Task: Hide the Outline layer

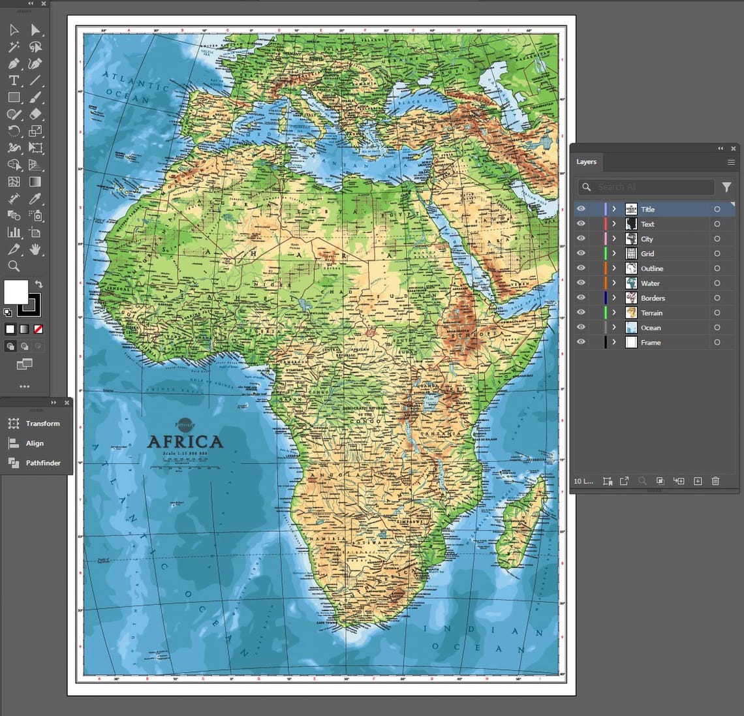Action: click(581, 268)
